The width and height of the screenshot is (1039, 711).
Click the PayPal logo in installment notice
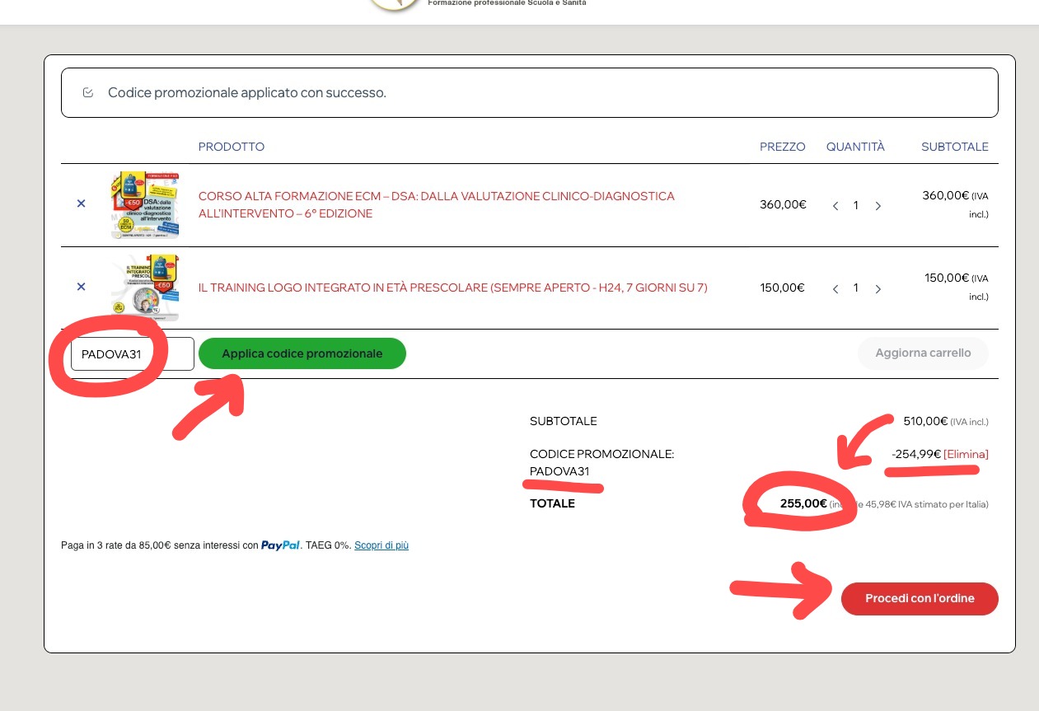tap(280, 545)
